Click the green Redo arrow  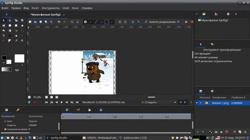pyautogui.click(x=64, y=22)
